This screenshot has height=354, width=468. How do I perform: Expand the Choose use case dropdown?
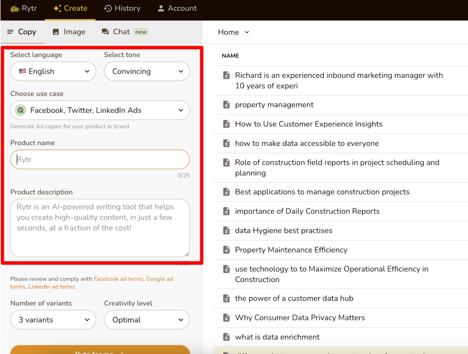100,110
